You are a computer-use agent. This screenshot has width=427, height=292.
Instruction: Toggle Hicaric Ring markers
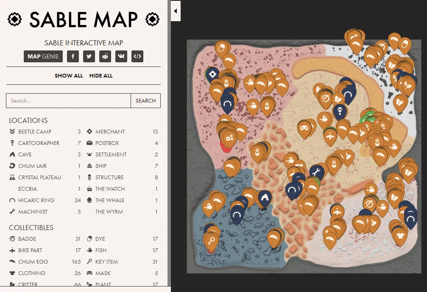(36, 200)
